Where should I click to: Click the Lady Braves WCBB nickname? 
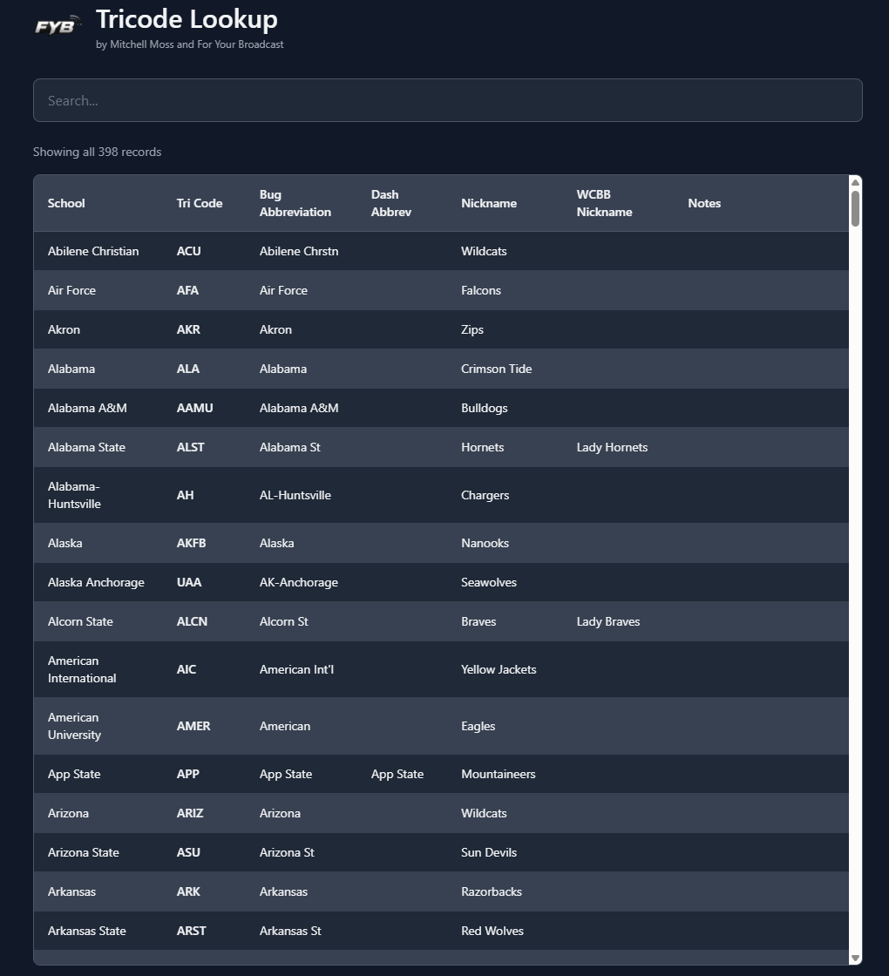(x=608, y=621)
